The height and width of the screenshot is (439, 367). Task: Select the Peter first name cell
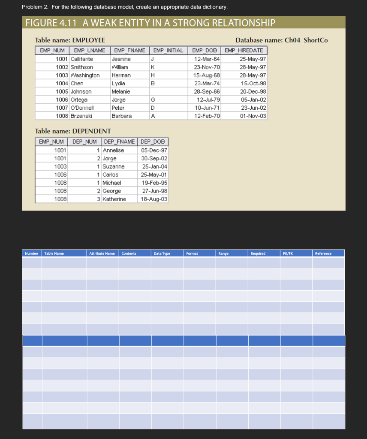point(129,108)
